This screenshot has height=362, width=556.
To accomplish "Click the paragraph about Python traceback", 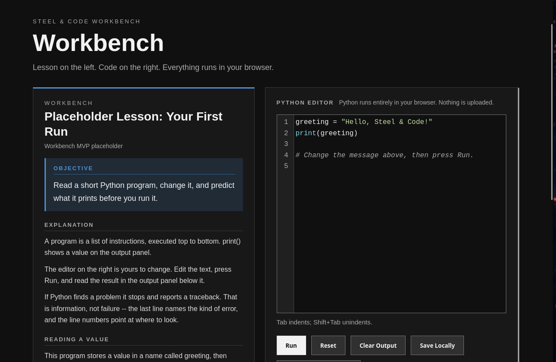I will tap(141, 308).
